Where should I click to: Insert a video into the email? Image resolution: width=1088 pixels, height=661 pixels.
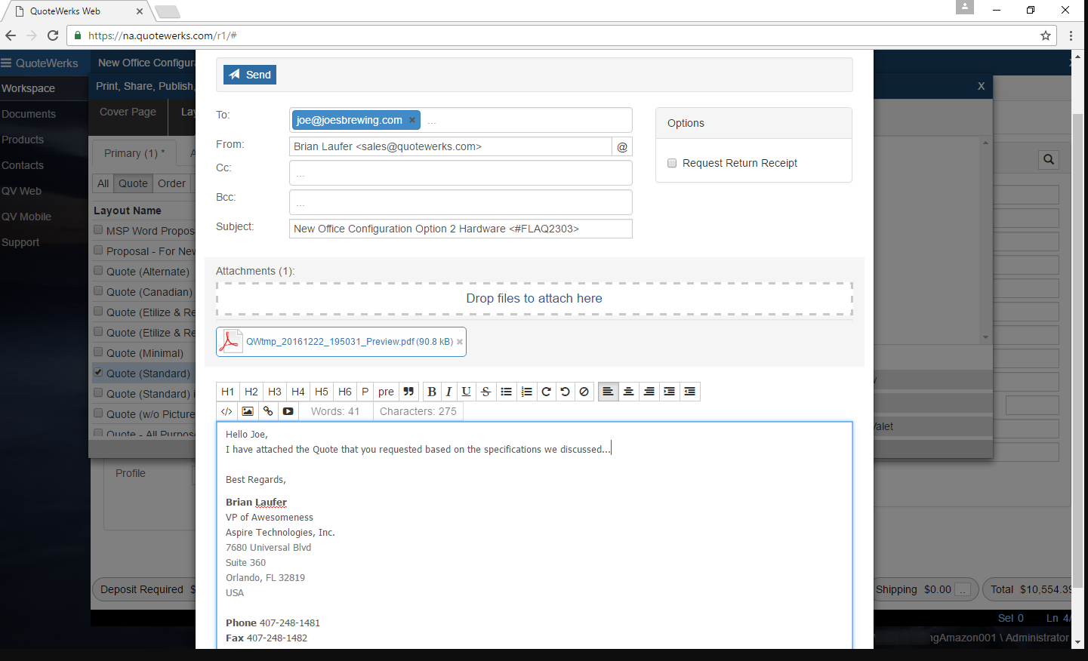[288, 411]
